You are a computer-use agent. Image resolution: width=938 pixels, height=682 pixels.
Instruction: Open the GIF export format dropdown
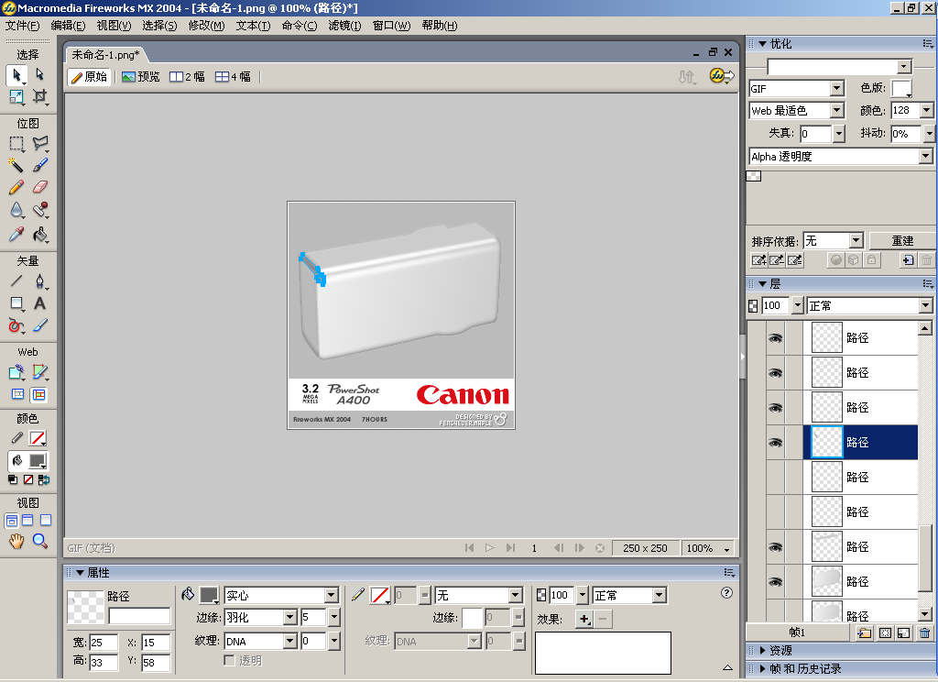(837, 89)
